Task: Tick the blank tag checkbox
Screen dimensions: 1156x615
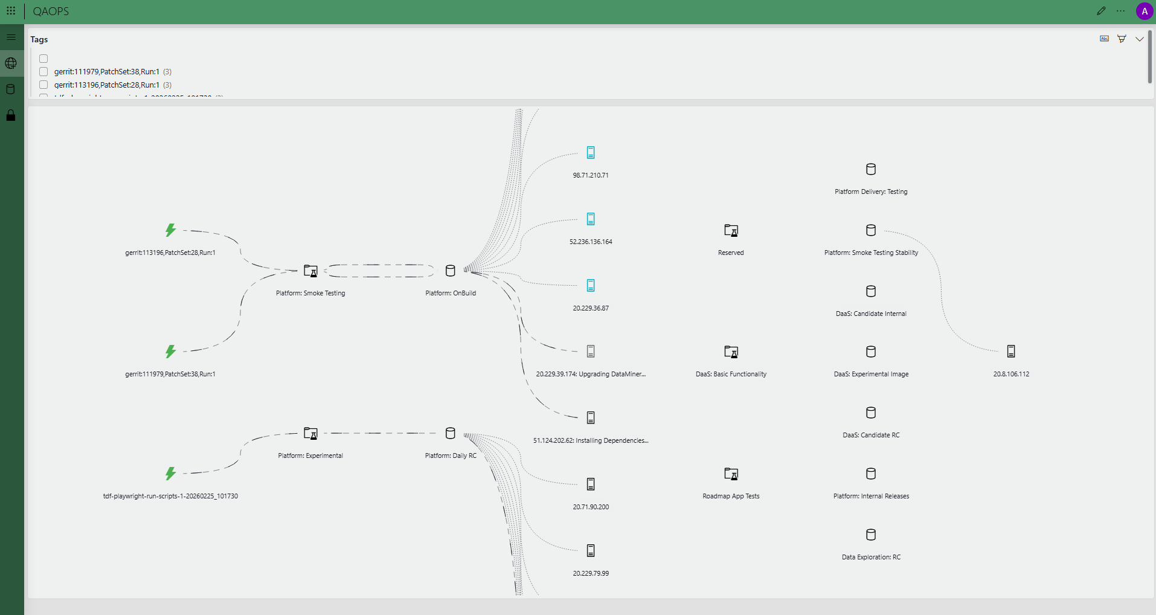Action: click(x=43, y=59)
